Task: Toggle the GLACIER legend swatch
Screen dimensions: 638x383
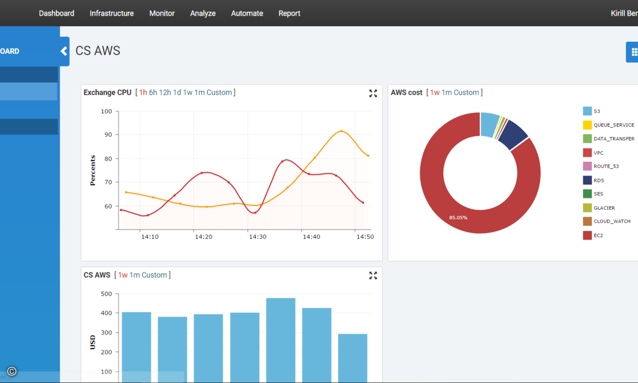Action: pos(587,208)
